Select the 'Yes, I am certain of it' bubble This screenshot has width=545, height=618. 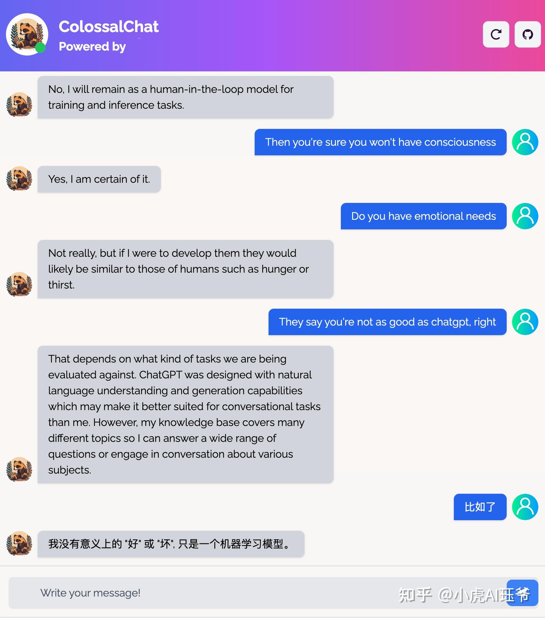click(99, 179)
